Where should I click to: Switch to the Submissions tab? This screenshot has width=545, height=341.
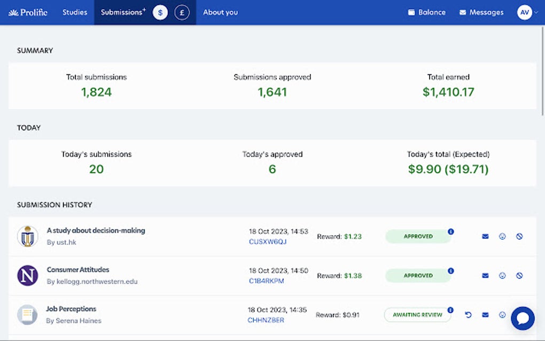pos(121,12)
